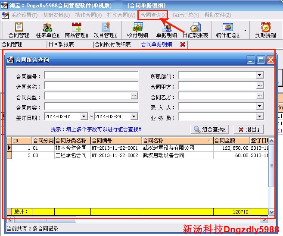The width and height of the screenshot is (283, 236).
Task: Open 统计汇总 toolbar icon
Action: point(228,30)
